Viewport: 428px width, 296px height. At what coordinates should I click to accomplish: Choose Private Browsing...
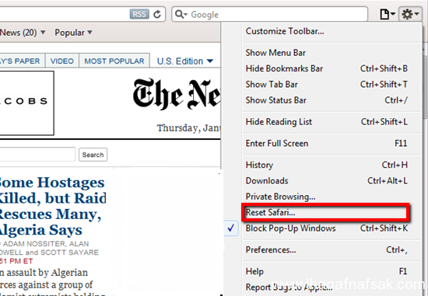332,197
